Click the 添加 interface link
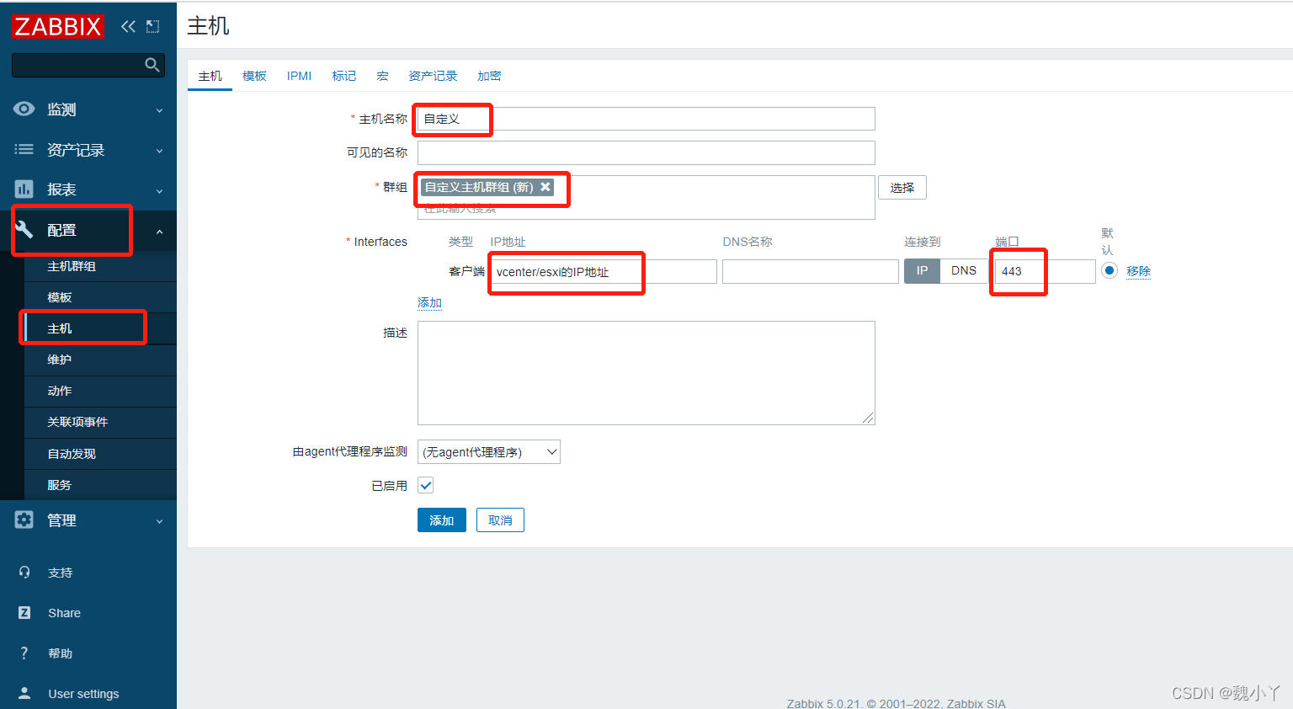The width and height of the screenshot is (1293, 709). (429, 302)
